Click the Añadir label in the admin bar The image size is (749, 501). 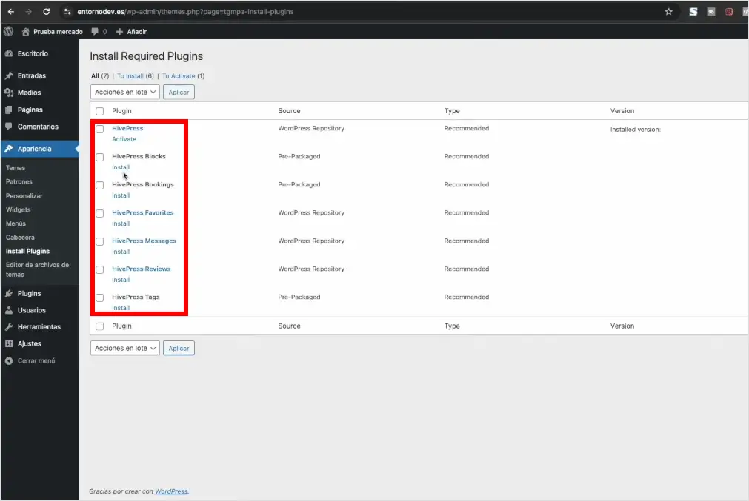[136, 32]
